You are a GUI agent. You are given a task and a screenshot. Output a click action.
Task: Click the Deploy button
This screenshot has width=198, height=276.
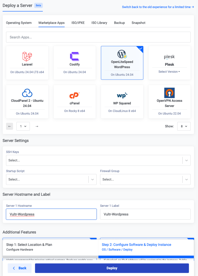tap(112, 268)
